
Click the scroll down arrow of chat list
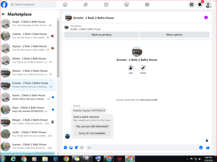tap(58, 154)
